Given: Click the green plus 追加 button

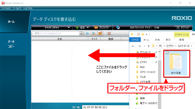Looking at the screenshot, I should pos(80,27).
